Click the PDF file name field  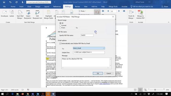[x=87, y=35]
